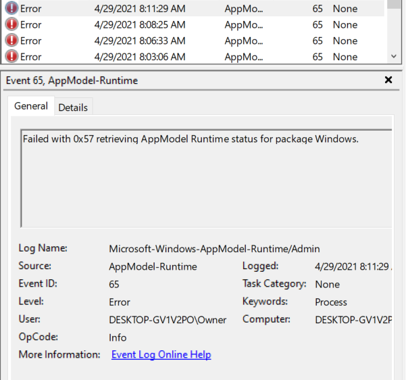Click the Logged value 4/29/2021 8:11:29

coord(353,266)
